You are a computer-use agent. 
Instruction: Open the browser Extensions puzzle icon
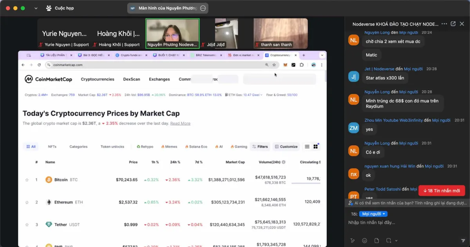302,65
